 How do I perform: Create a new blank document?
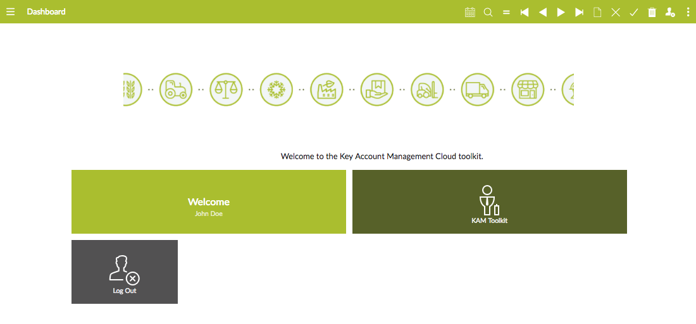coord(597,12)
